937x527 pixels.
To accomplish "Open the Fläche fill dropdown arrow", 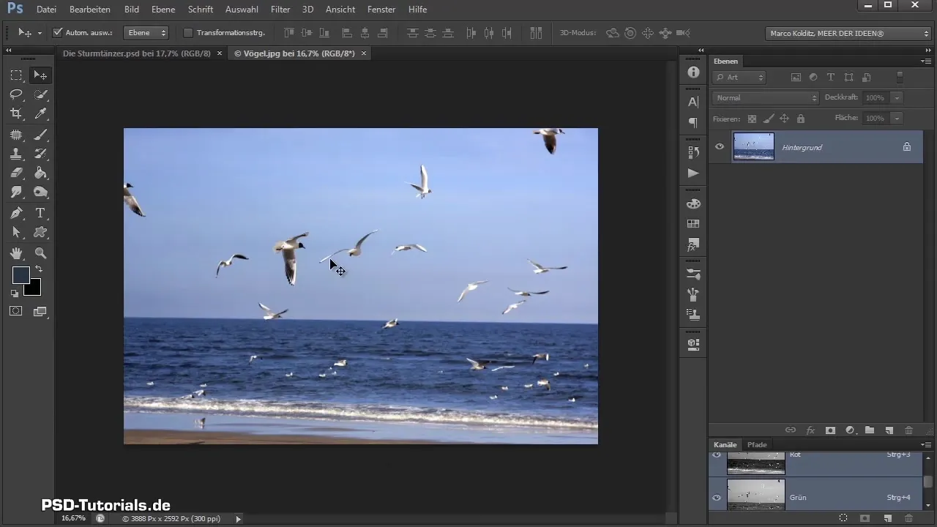I will click(896, 118).
